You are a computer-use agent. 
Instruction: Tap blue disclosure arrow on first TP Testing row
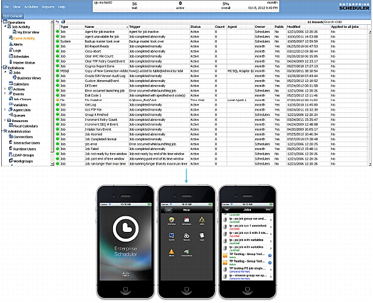[270, 256]
